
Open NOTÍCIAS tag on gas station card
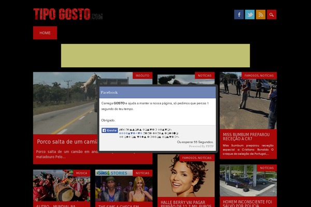pos(267,168)
